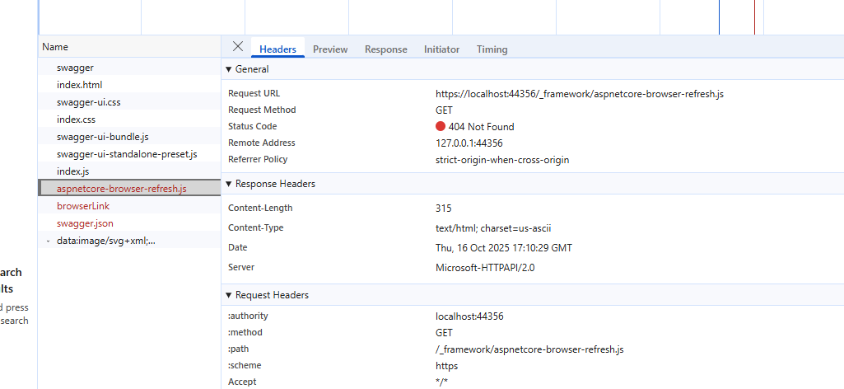
Task: Select the Initiator tab
Action: pyautogui.click(x=441, y=49)
